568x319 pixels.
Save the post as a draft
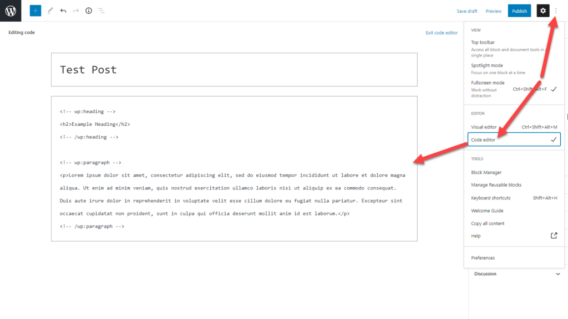coord(467,11)
